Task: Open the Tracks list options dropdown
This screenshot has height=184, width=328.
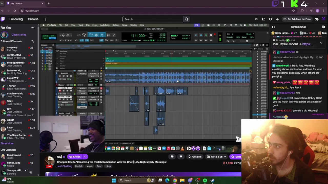Action: click(53, 45)
